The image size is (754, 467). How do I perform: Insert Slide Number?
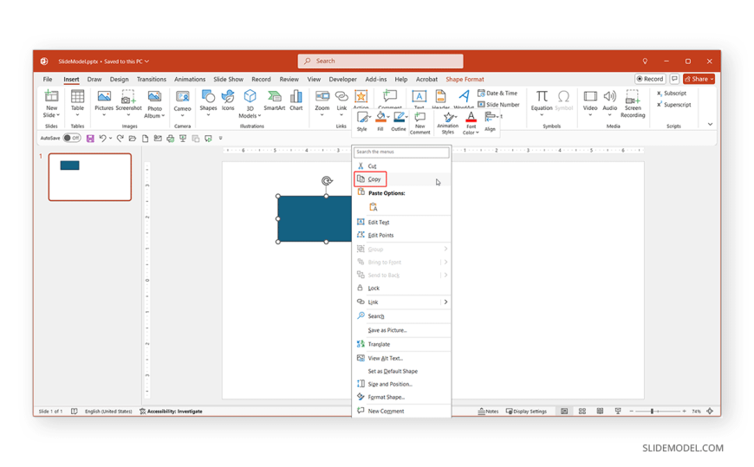coord(498,104)
